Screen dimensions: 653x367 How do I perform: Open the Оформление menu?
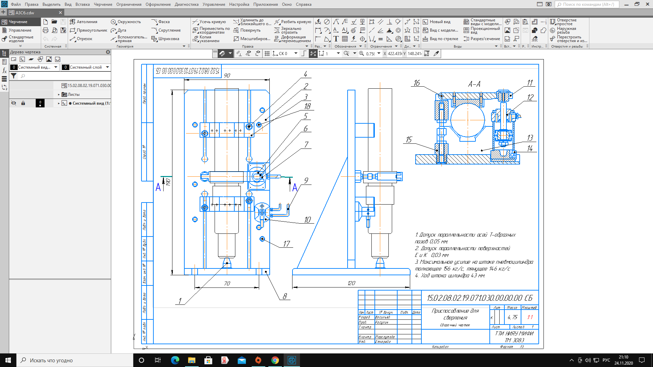(x=158, y=4)
